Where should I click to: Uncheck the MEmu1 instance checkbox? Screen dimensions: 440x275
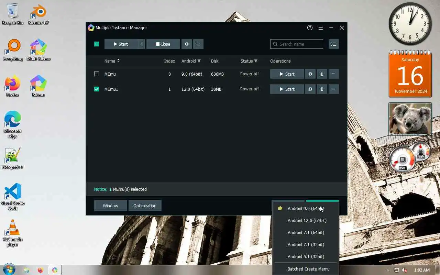[x=97, y=89]
